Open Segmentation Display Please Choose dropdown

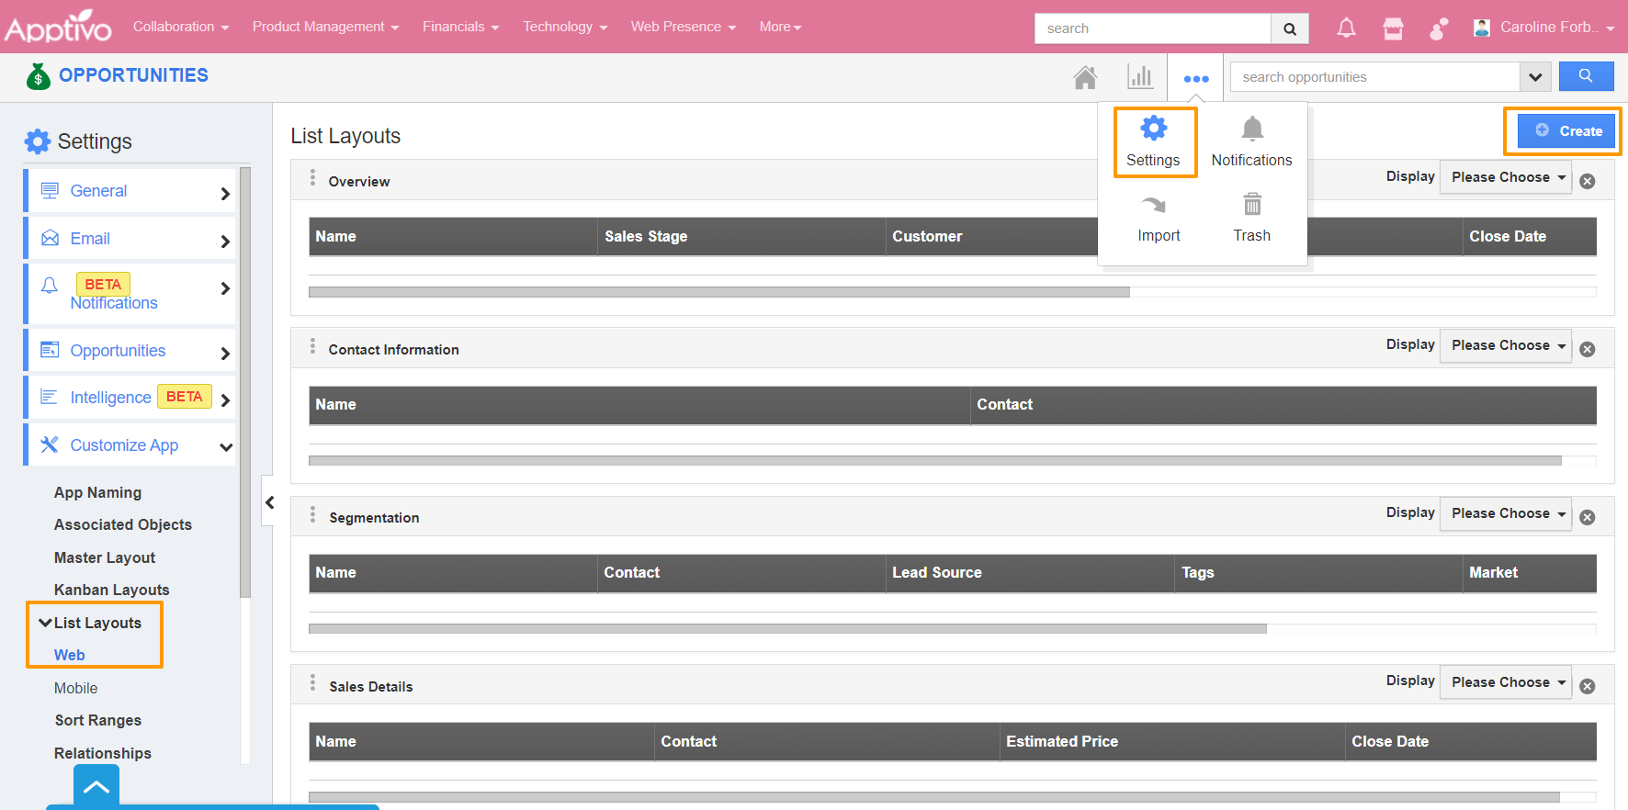coord(1505,513)
